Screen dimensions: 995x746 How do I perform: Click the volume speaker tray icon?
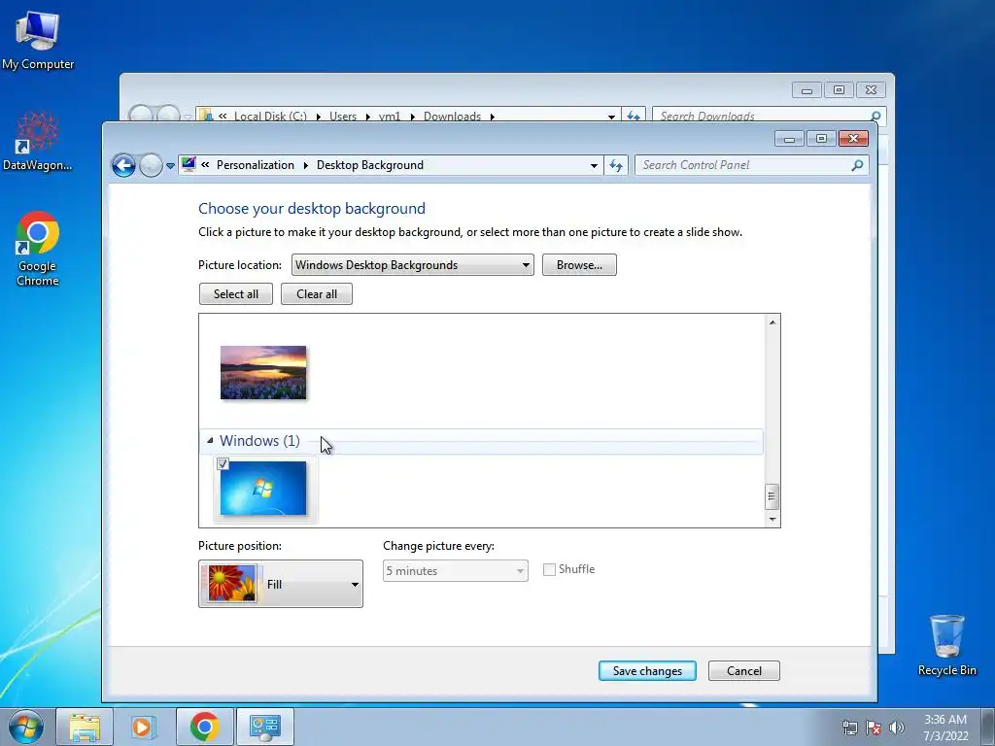(x=897, y=728)
